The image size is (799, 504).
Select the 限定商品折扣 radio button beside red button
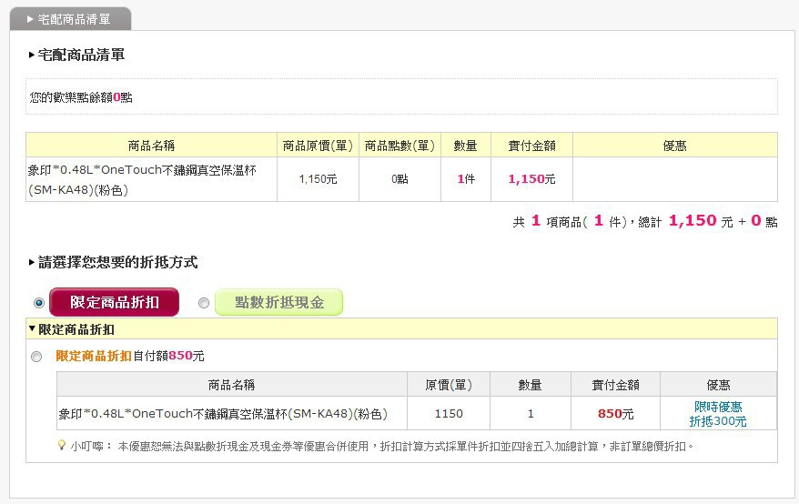click(38, 303)
